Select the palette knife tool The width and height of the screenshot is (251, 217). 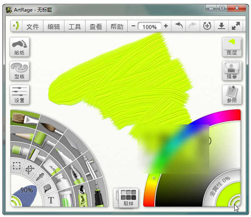click(72, 144)
